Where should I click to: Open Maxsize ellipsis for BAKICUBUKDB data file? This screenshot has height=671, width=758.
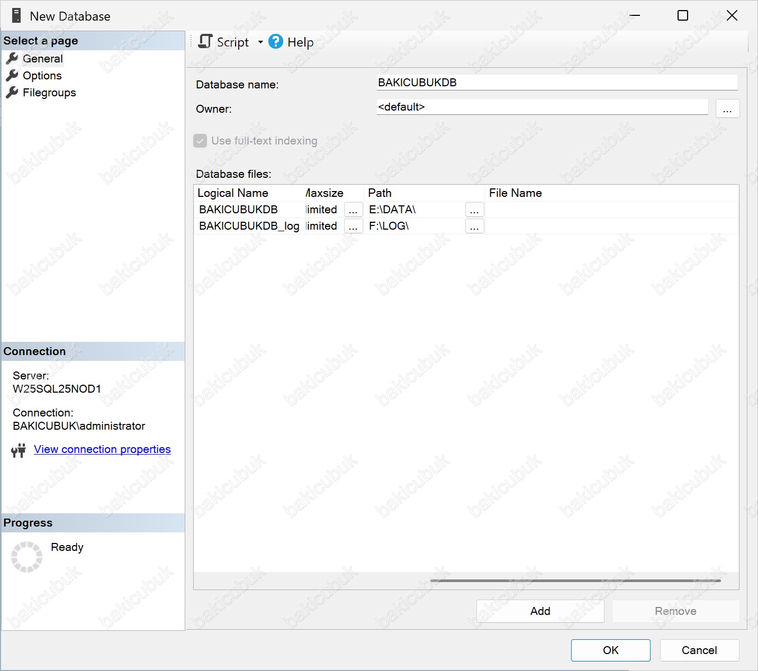pos(353,210)
